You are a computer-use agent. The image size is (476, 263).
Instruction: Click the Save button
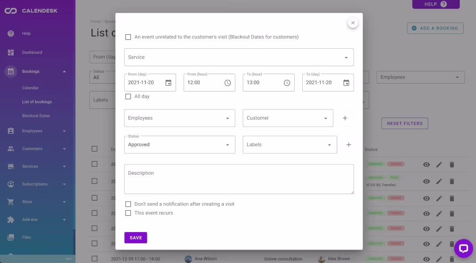pos(136,238)
